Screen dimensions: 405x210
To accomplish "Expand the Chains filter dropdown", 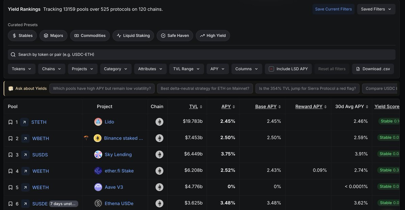I will [x=51, y=69].
